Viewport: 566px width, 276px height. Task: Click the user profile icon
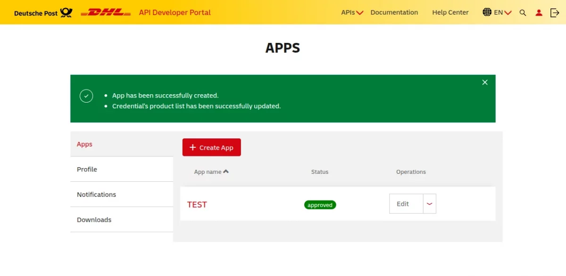pyautogui.click(x=539, y=13)
